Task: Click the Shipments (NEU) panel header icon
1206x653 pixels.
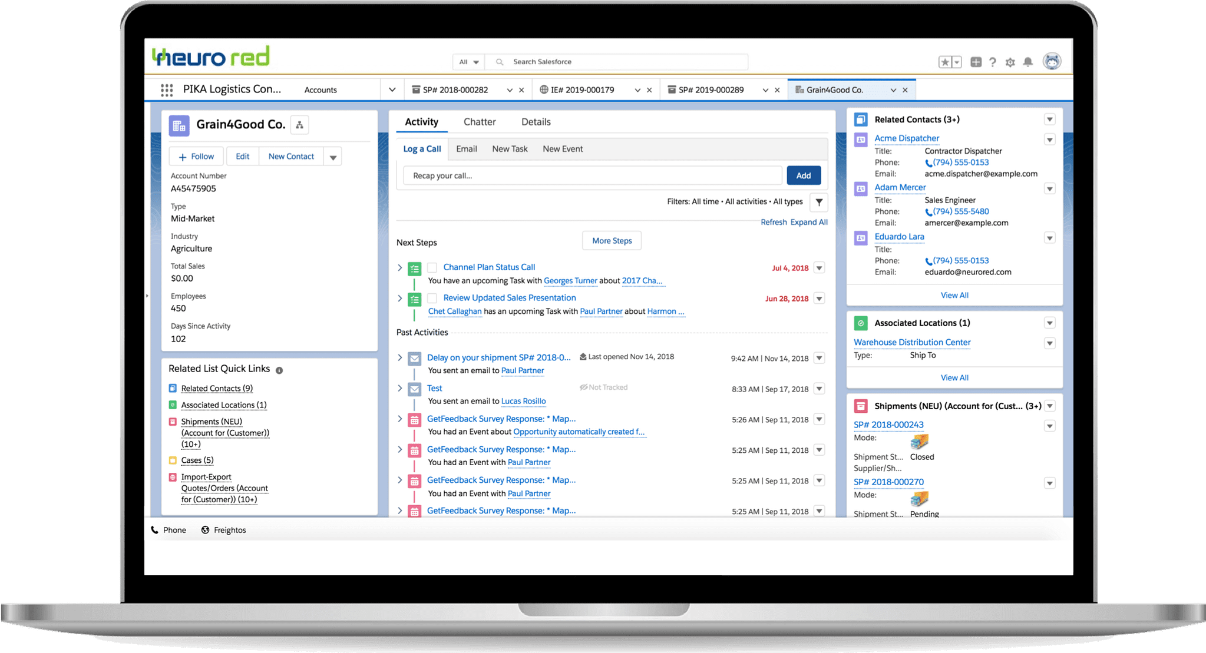Action: [861, 406]
